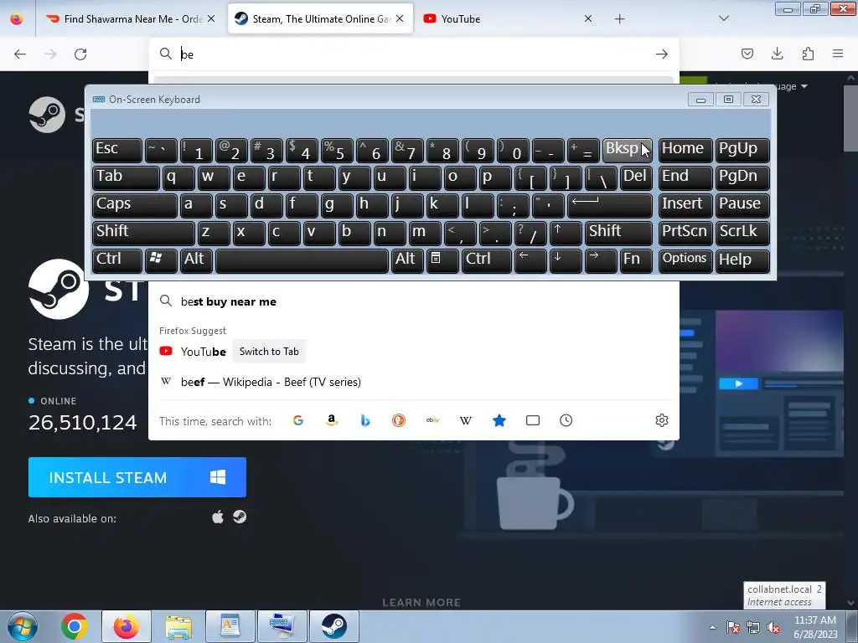Search open tabs via the tab icon
The image size is (858, 643).
click(532, 420)
